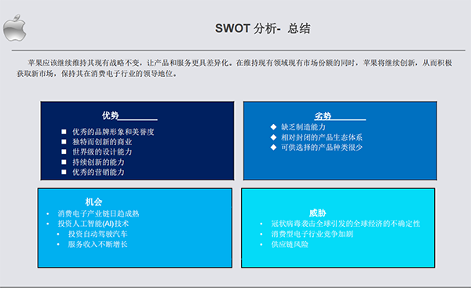Screen dimensions: 471x288
Task: Click the square bullet before 优秀的营销能力
Action: (x=64, y=172)
